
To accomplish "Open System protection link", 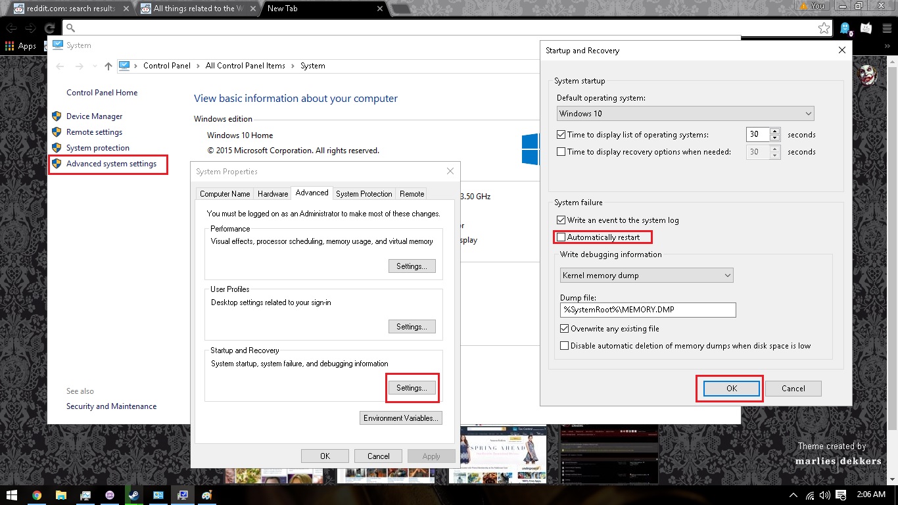I will pyautogui.click(x=98, y=148).
